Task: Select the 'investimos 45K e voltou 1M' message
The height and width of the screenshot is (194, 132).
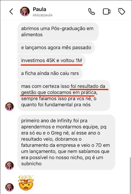Action: point(52,61)
